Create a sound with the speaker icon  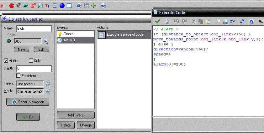point(19,6)
